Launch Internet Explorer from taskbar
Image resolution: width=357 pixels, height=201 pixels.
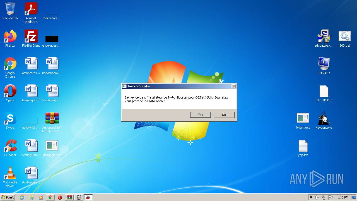(22, 197)
